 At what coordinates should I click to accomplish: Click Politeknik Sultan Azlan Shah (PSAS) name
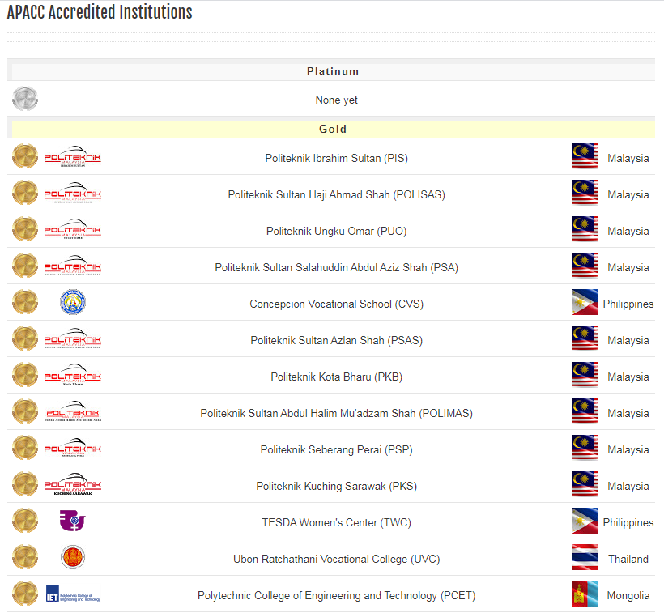[336, 340]
